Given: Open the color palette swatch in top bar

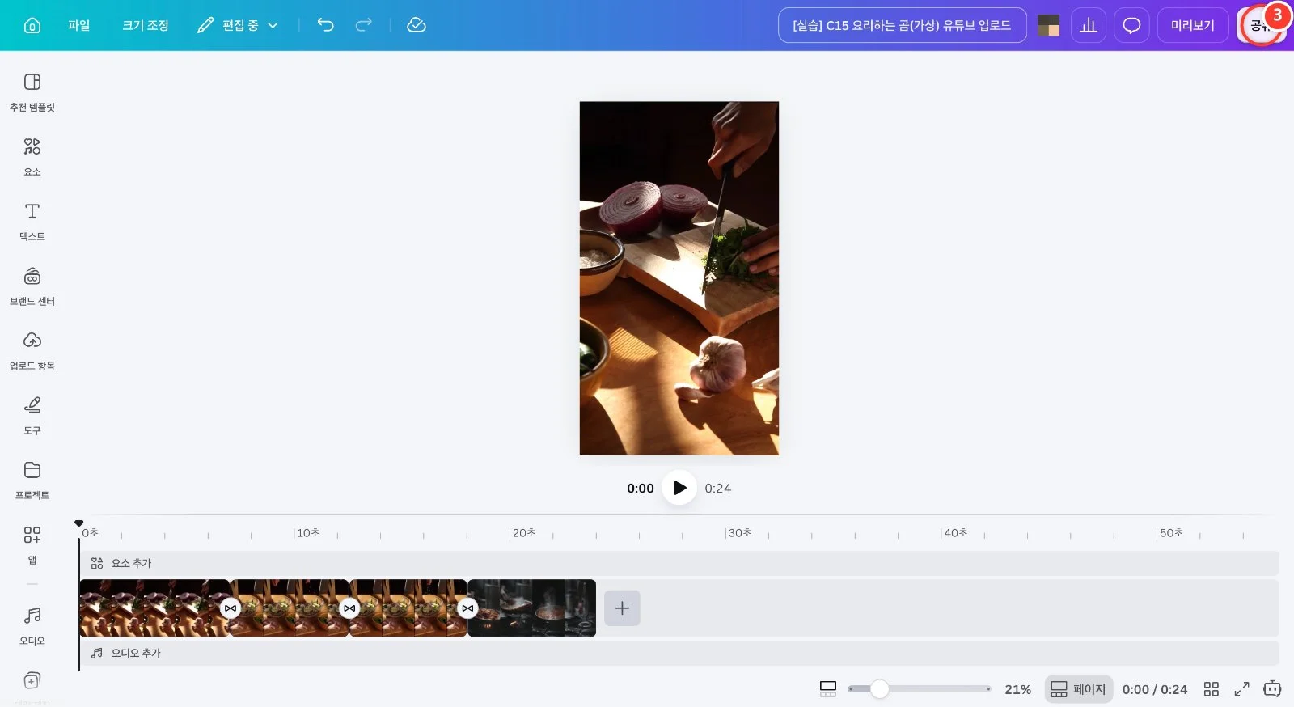Looking at the screenshot, I should click(1049, 25).
